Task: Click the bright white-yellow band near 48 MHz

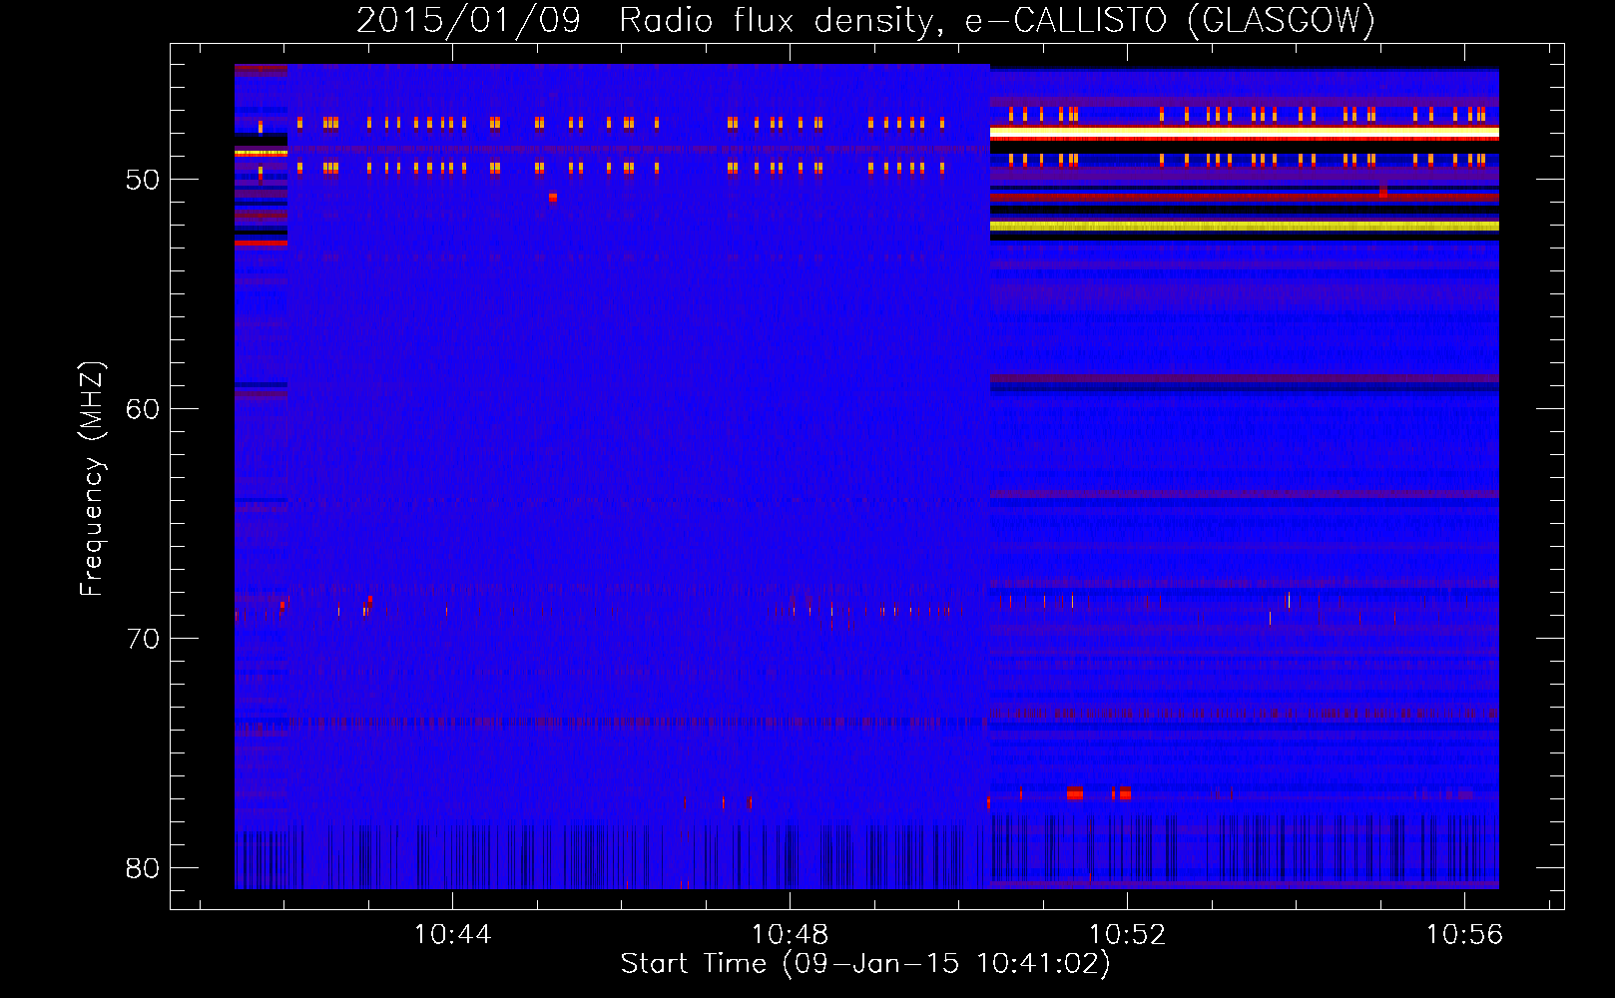Action: click(1245, 133)
